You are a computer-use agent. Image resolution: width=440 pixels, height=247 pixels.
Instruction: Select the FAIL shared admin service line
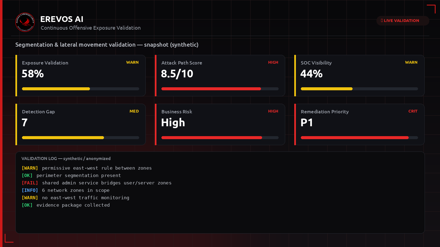coord(97,183)
